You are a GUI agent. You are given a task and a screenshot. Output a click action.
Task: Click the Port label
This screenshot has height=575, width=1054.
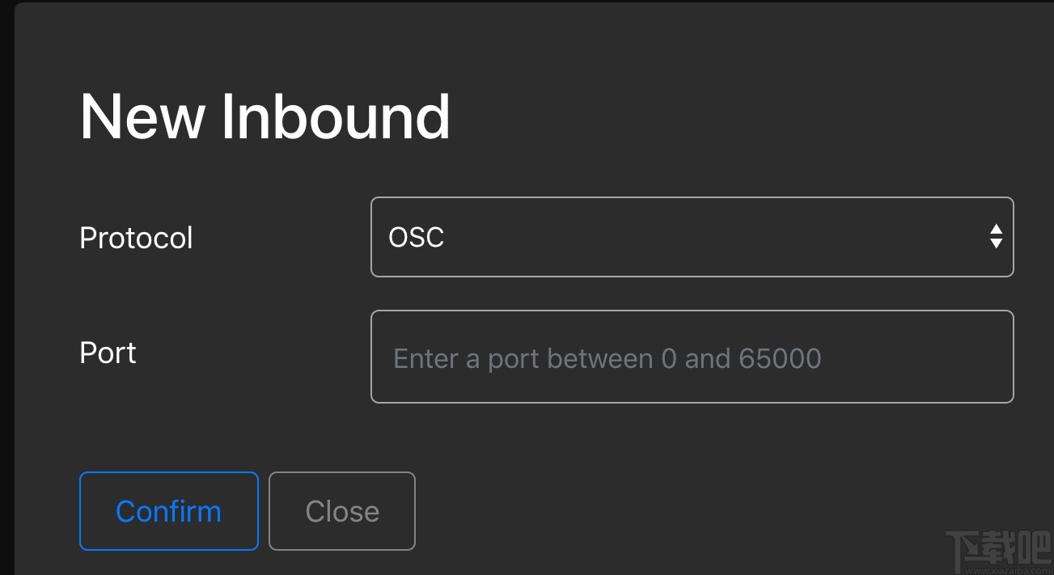(x=108, y=353)
